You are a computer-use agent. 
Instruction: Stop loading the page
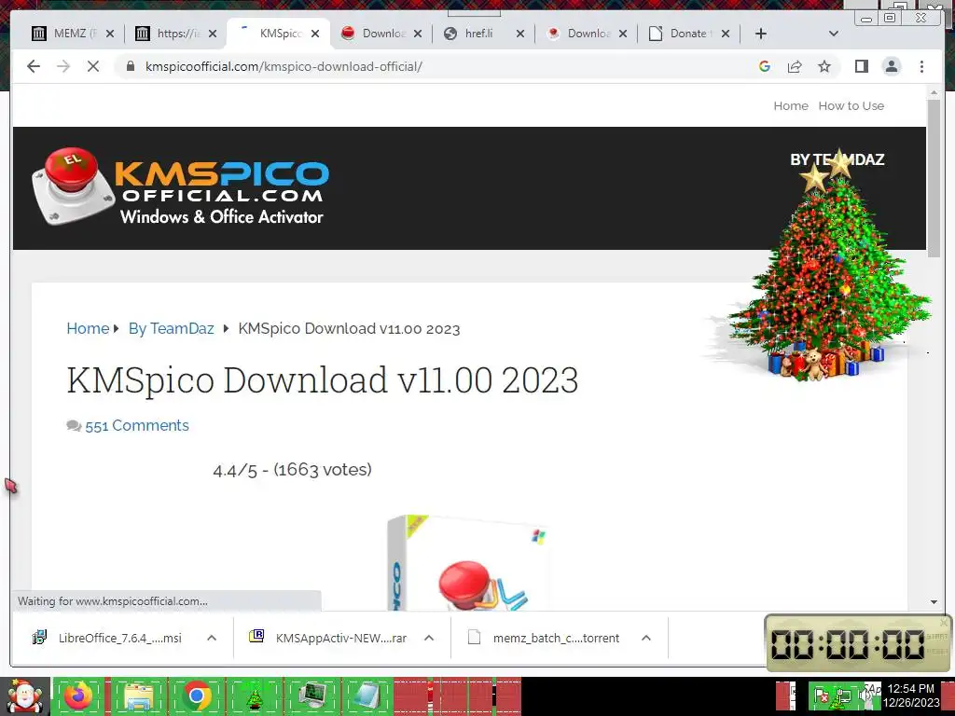pos(93,66)
